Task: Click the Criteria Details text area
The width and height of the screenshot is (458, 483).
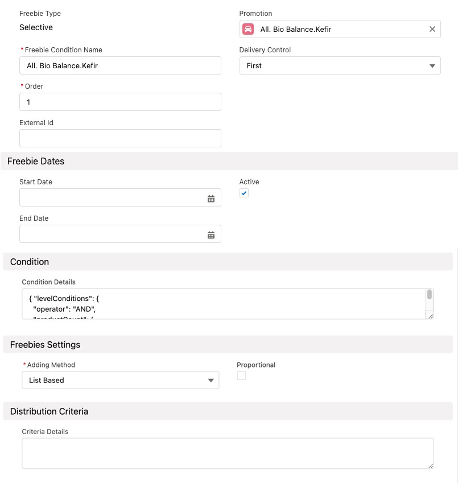Action: 228,453
